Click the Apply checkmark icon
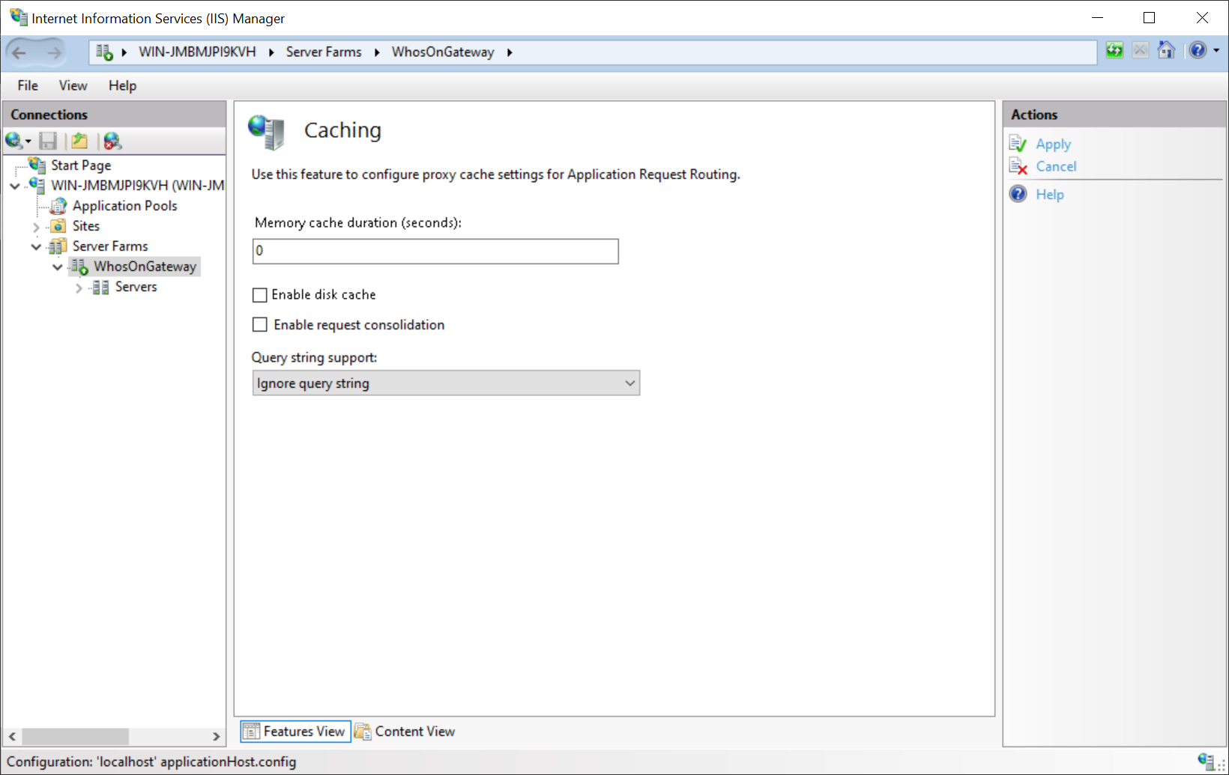Image resolution: width=1229 pixels, height=775 pixels. pos(1018,144)
